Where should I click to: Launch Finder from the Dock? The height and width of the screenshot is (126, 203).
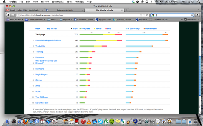click(8, 121)
